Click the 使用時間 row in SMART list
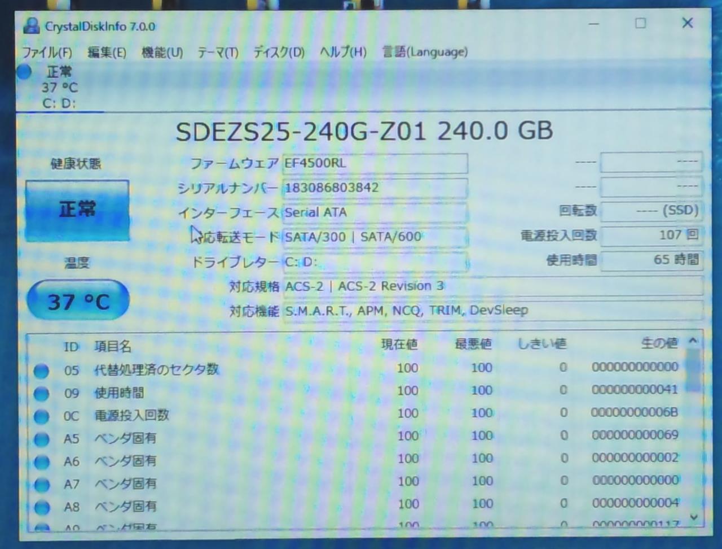 [356, 392]
